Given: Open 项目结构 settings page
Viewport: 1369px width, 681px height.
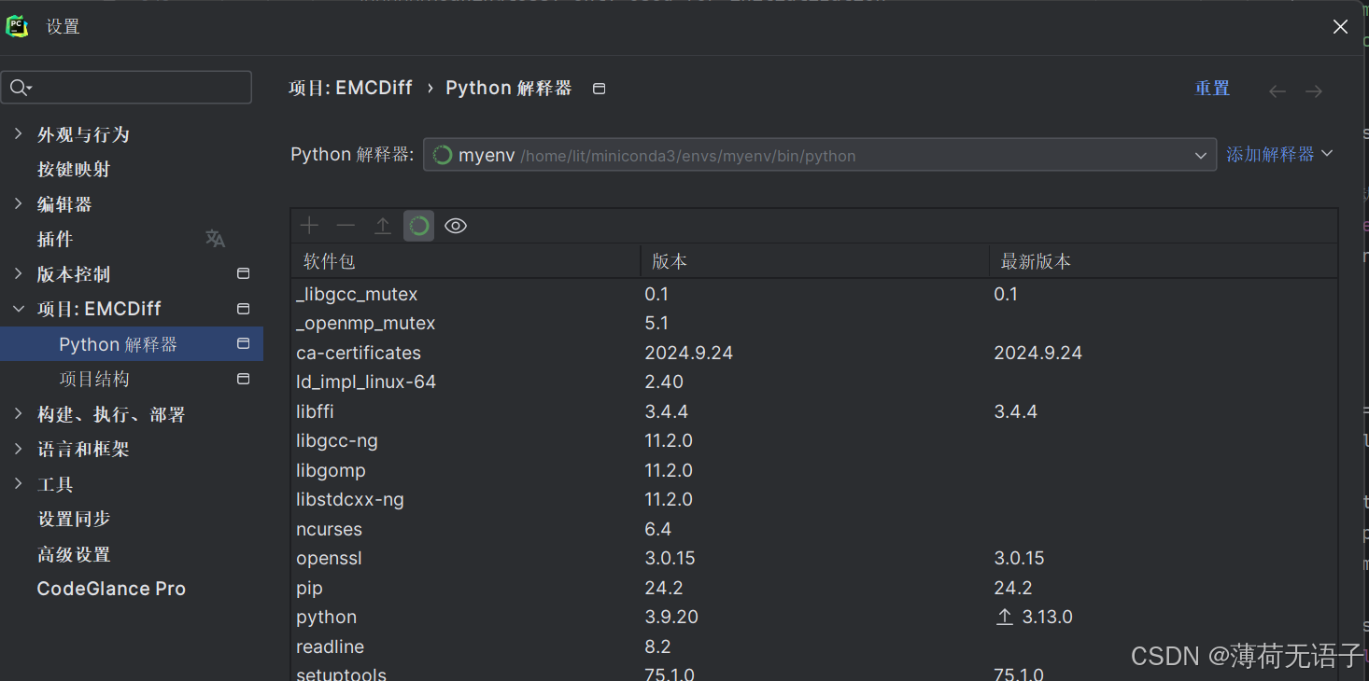Looking at the screenshot, I should pyautogui.click(x=94, y=379).
